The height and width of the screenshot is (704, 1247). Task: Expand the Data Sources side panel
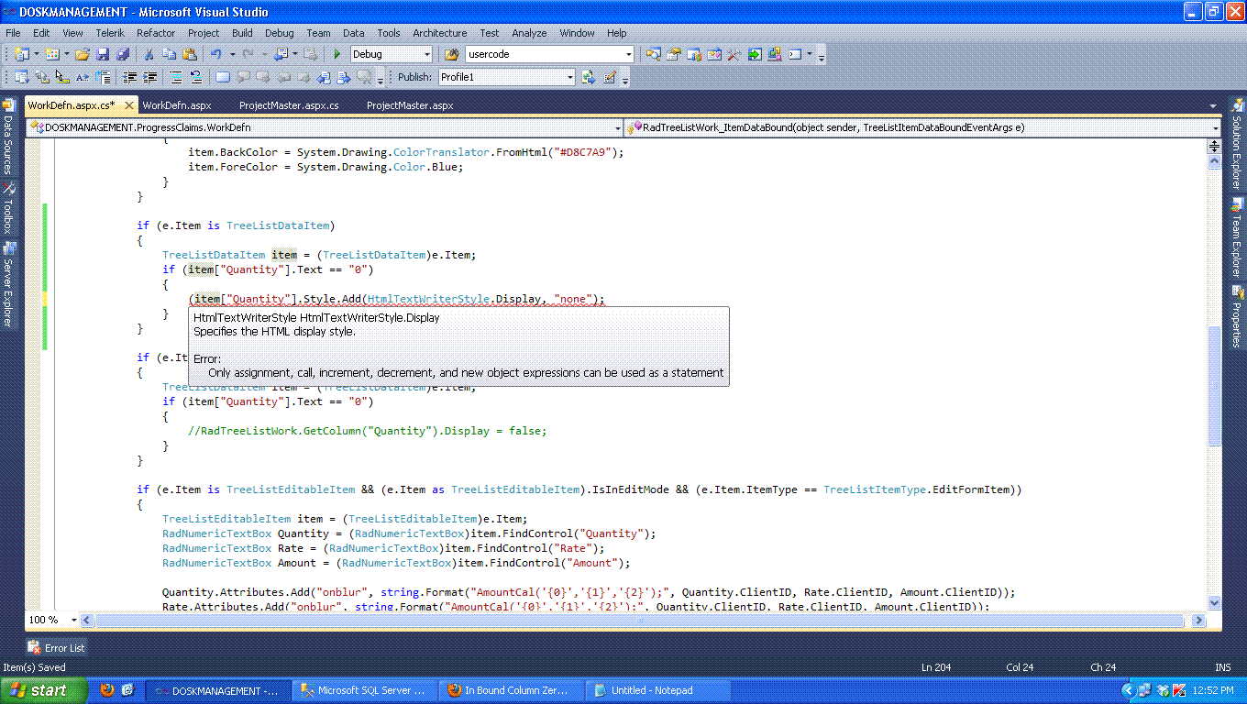tap(8, 137)
